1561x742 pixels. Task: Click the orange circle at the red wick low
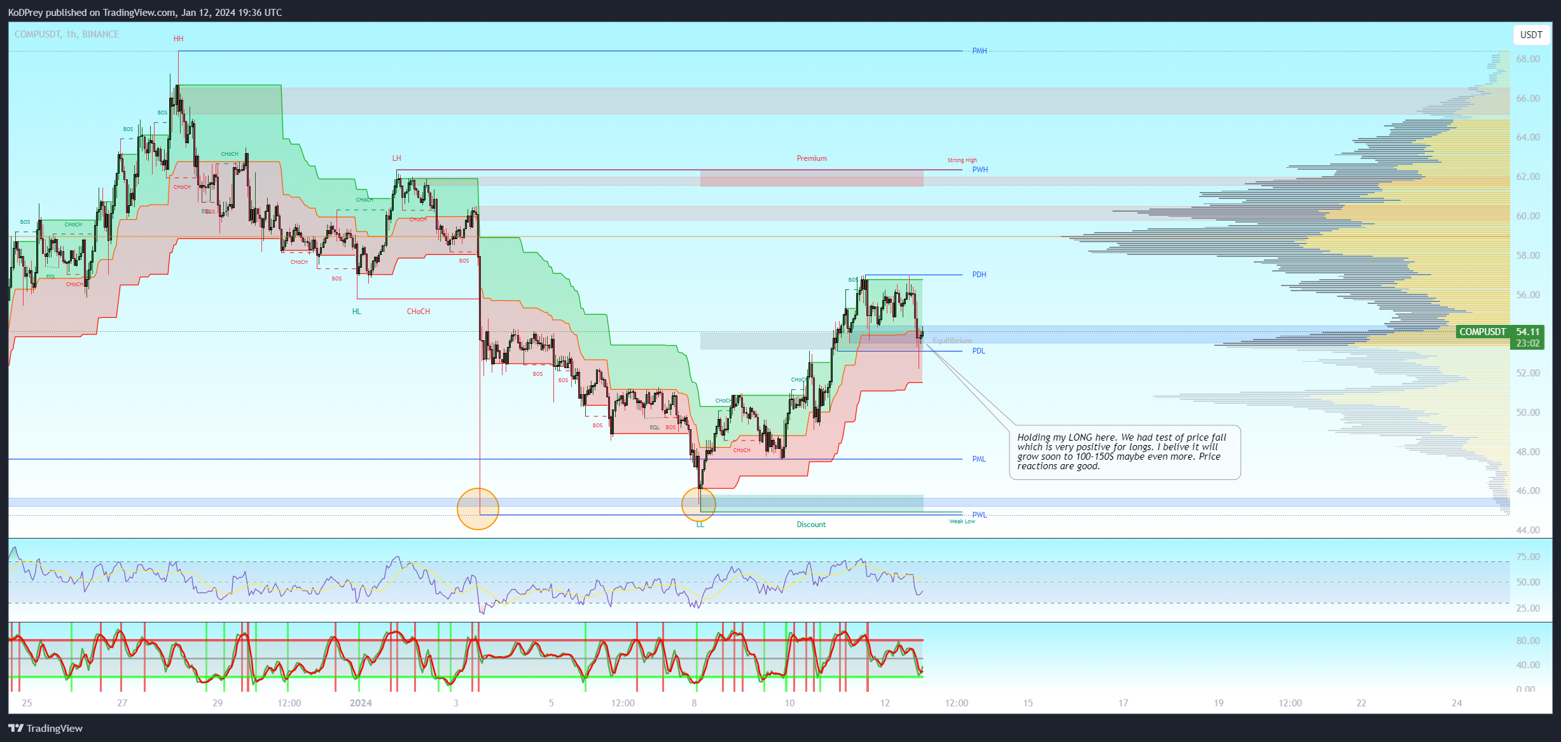point(478,509)
